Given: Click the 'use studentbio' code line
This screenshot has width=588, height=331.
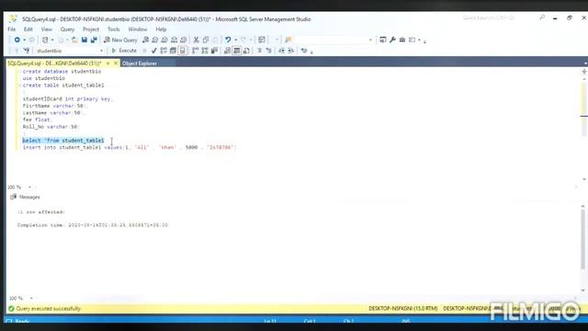Looking at the screenshot, I should click(44, 78).
